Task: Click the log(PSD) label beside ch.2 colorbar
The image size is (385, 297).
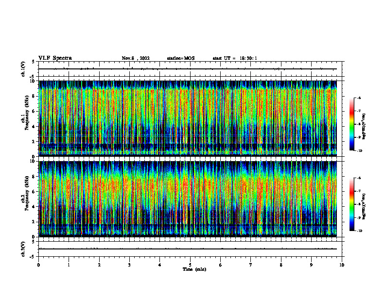Action: pos(364,207)
